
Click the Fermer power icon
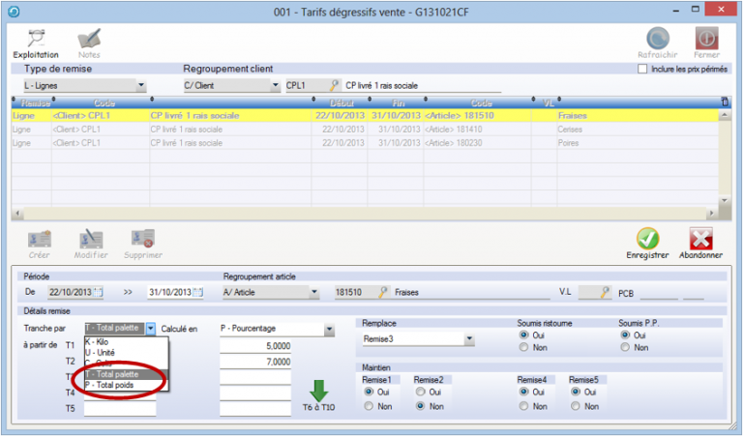(706, 39)
